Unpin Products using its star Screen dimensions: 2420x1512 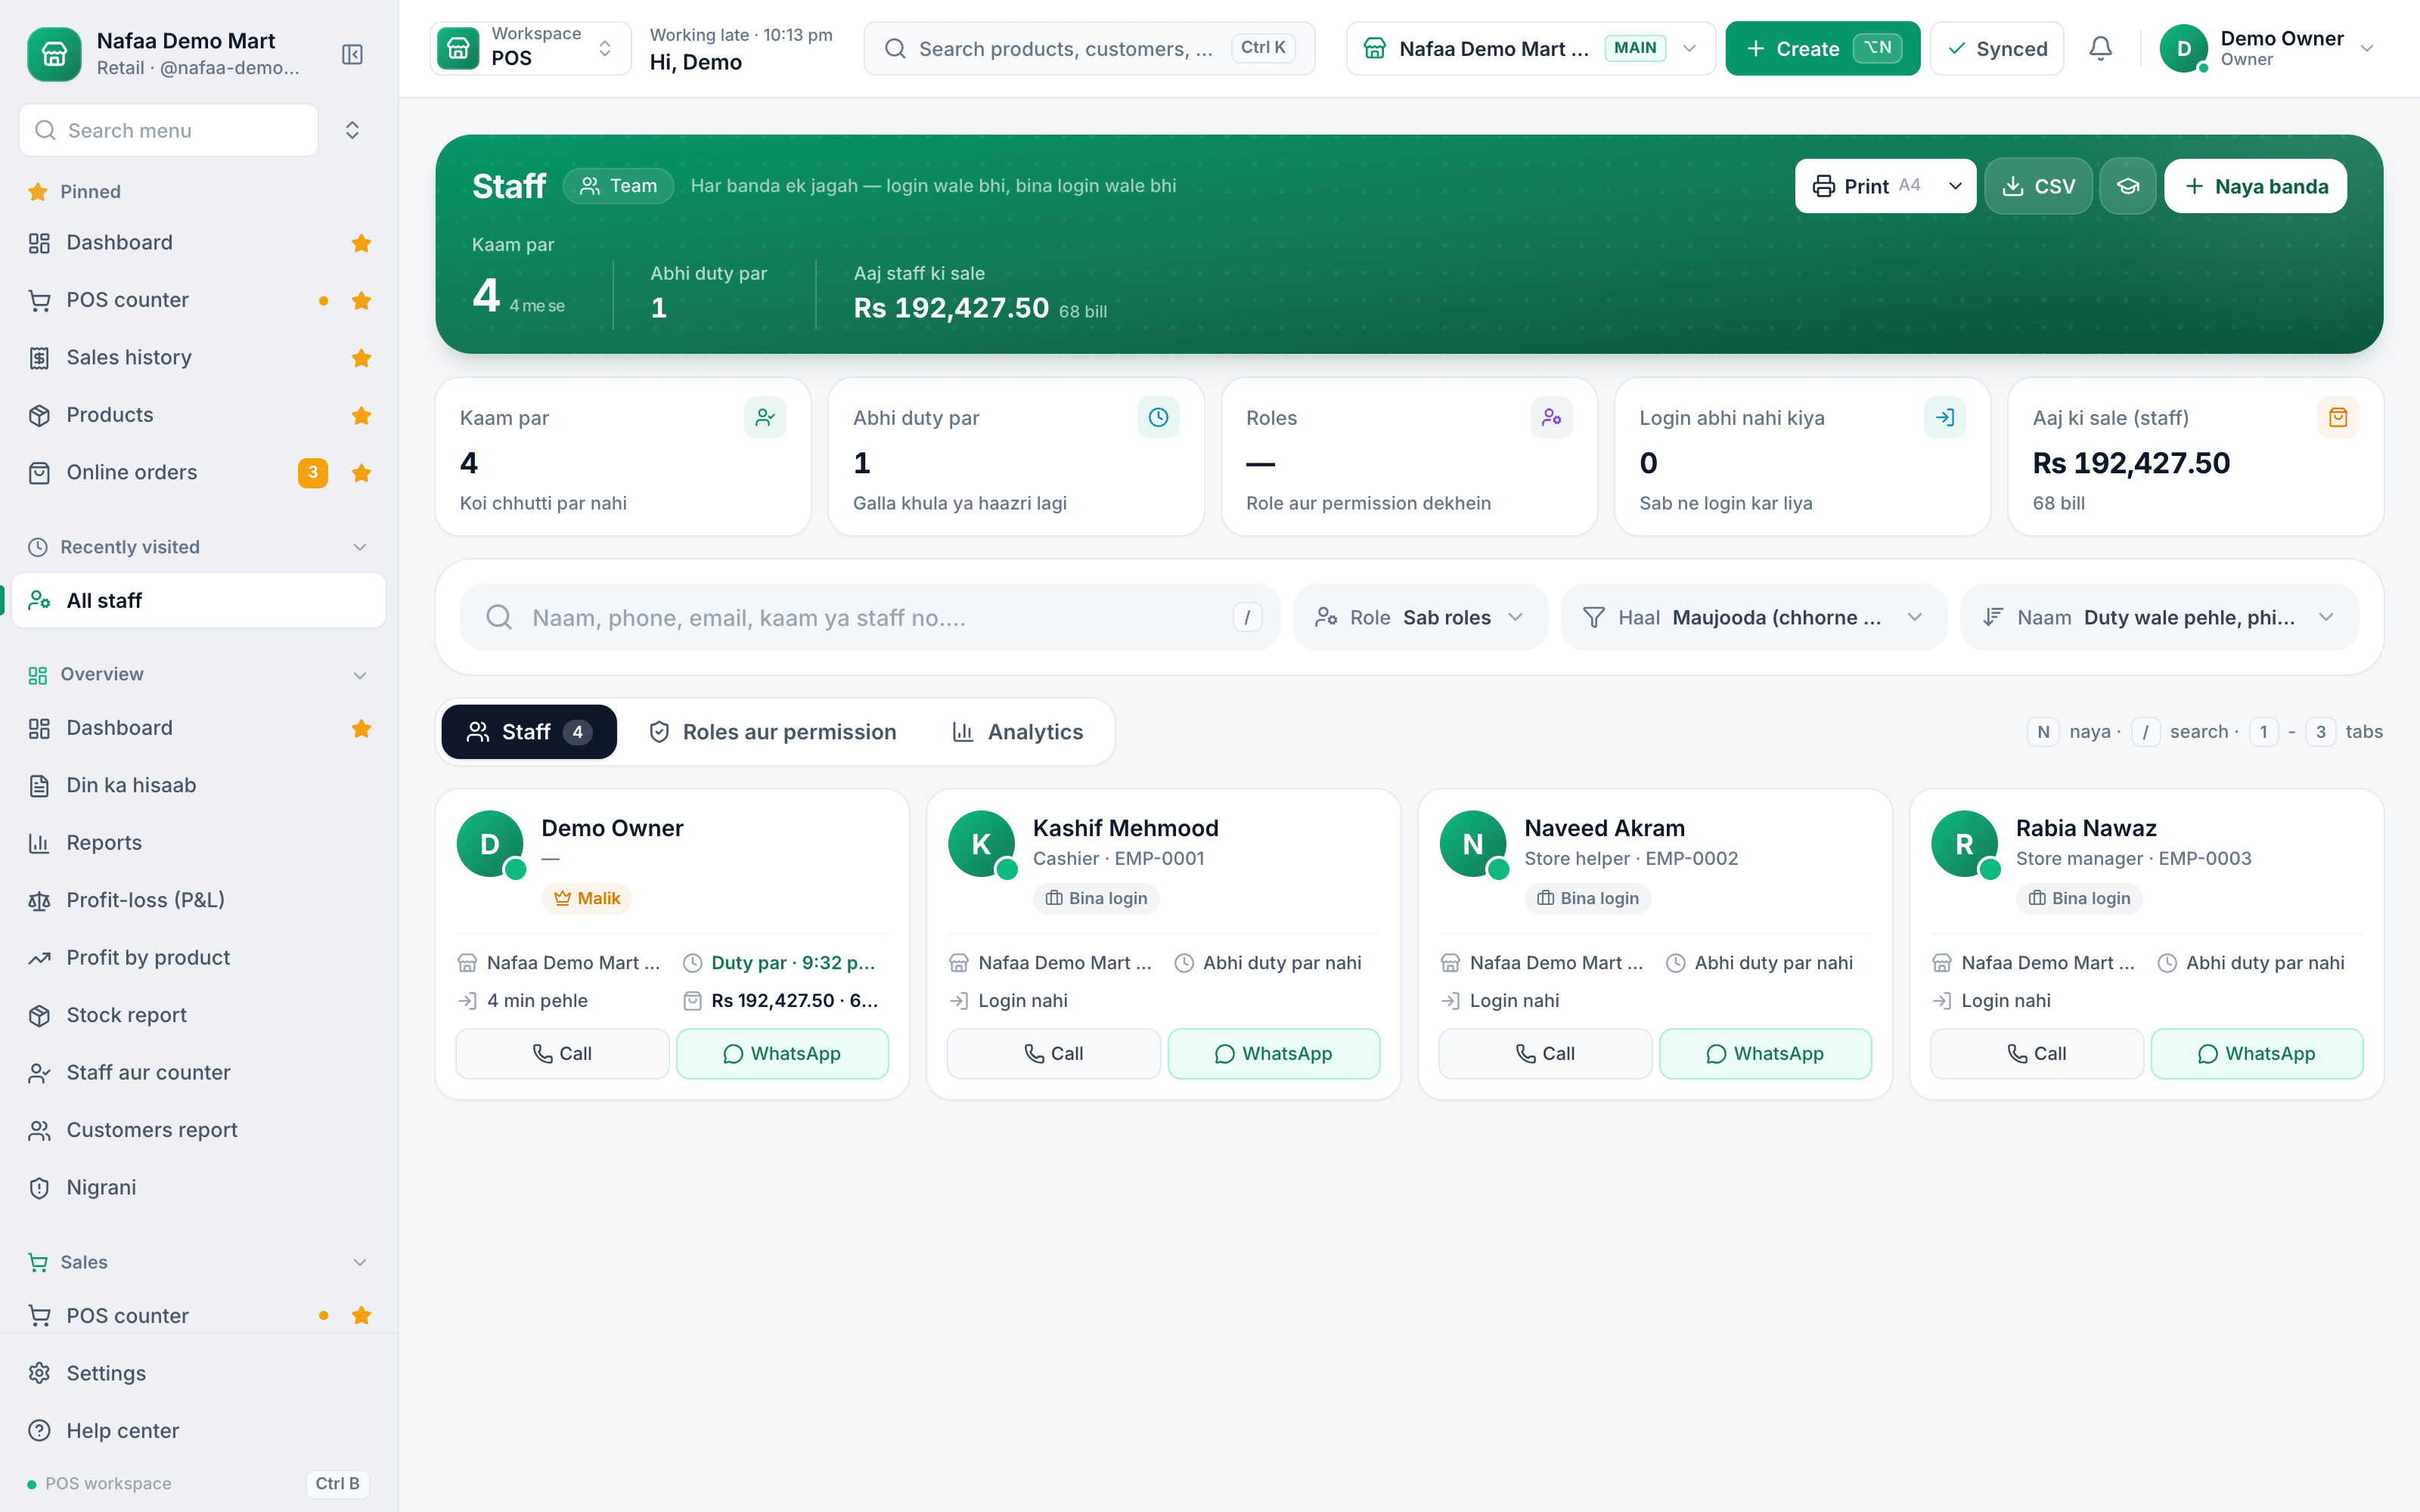(x=362, y=415)
